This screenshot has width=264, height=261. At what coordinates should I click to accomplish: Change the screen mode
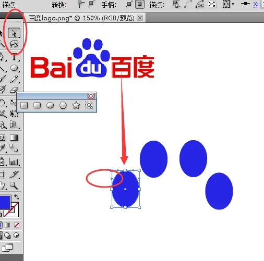(x=7, y=247)
